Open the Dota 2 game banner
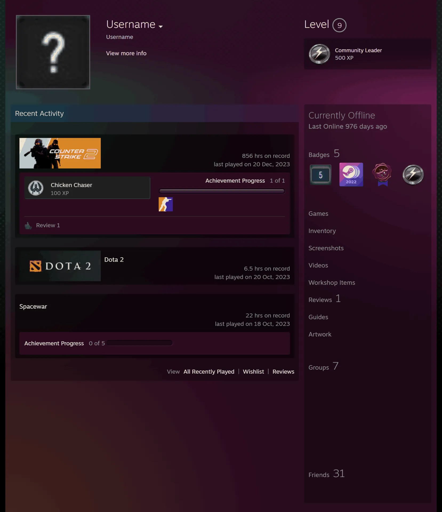442x512 pixels. click(60, 266)
